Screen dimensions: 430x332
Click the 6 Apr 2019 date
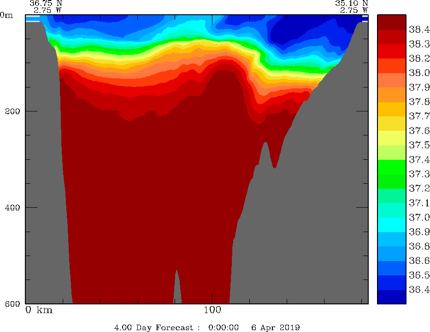point(276,327)
